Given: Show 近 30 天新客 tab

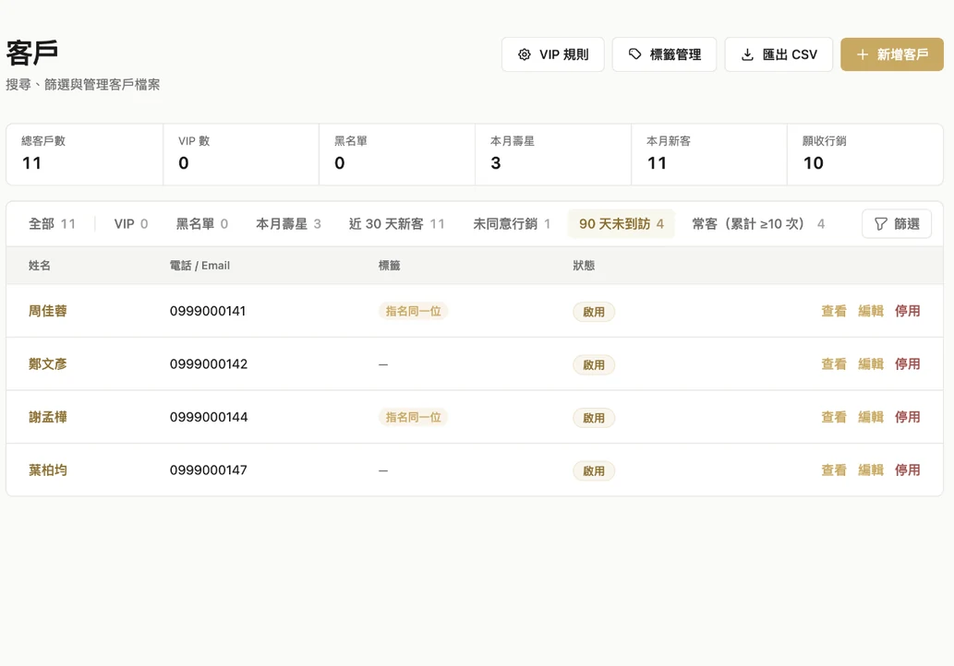Looking at the screenshot, I should [397, 224].
